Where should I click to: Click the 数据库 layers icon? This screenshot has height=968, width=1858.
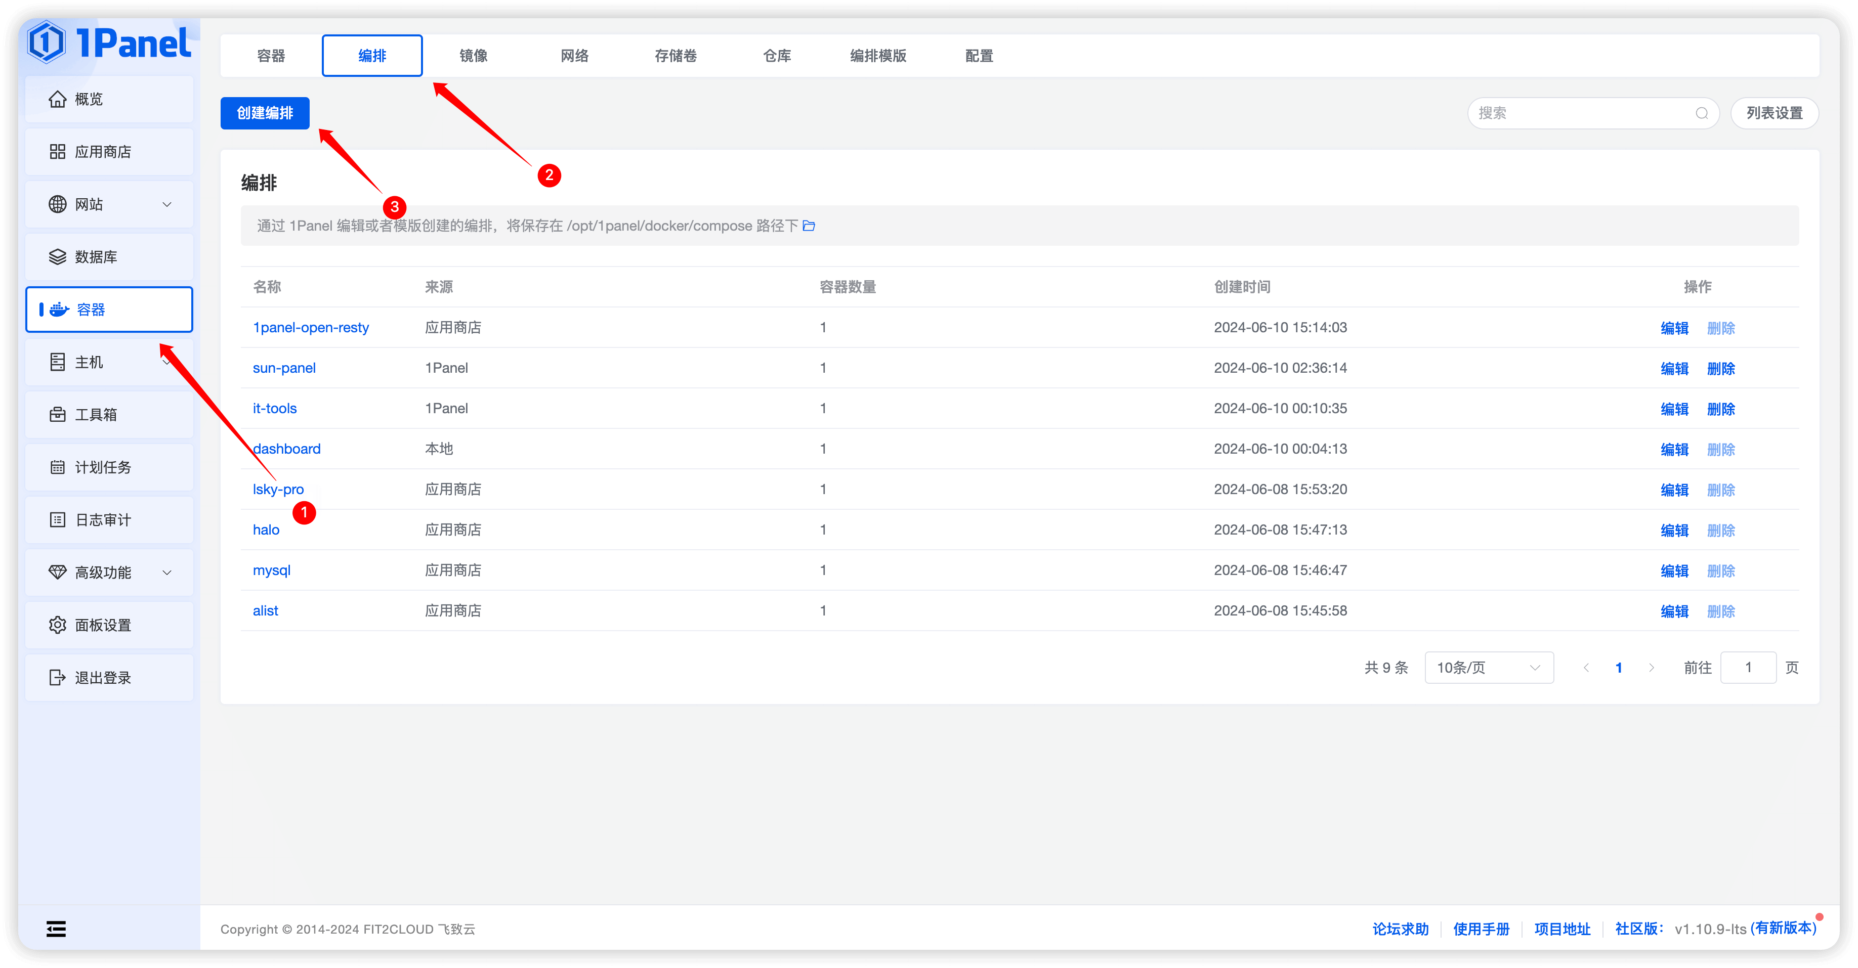pyautogui.click(x=57, y=256)
